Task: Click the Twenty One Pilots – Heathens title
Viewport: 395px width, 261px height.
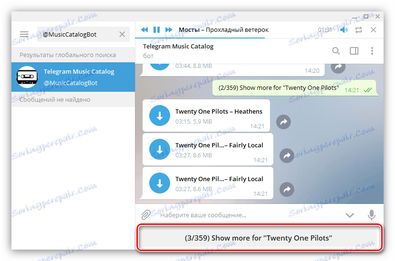Action: [219, 111]
